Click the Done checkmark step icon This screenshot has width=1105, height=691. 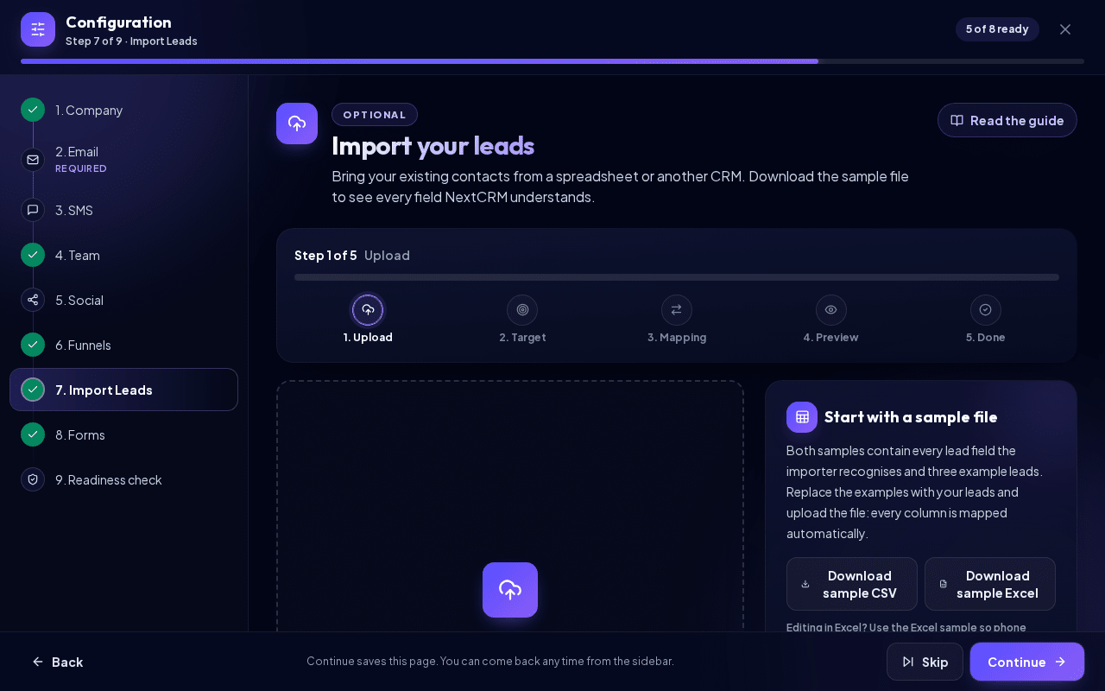pyautogui.click(x=986, y=310)
